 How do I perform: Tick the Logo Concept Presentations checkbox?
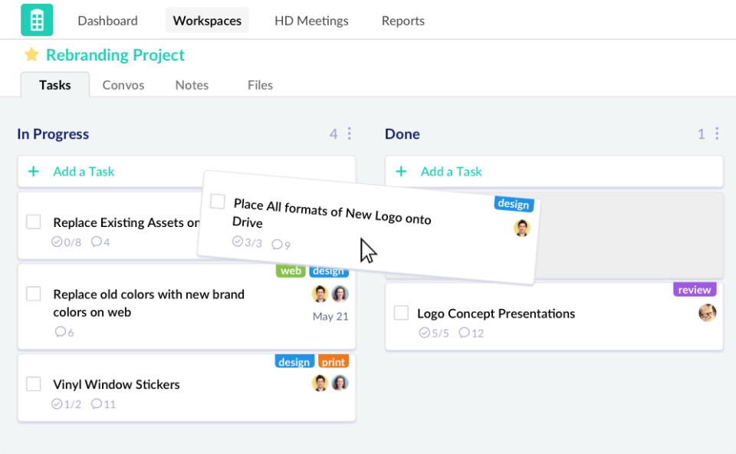click(x=401, y=313)
